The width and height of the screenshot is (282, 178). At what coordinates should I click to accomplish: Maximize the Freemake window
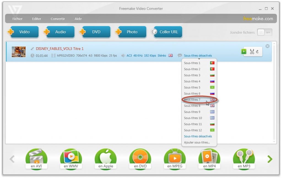pos(266,9)
